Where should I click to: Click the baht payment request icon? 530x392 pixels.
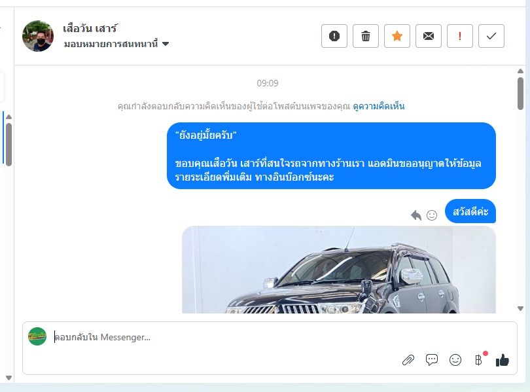(478, 360)
